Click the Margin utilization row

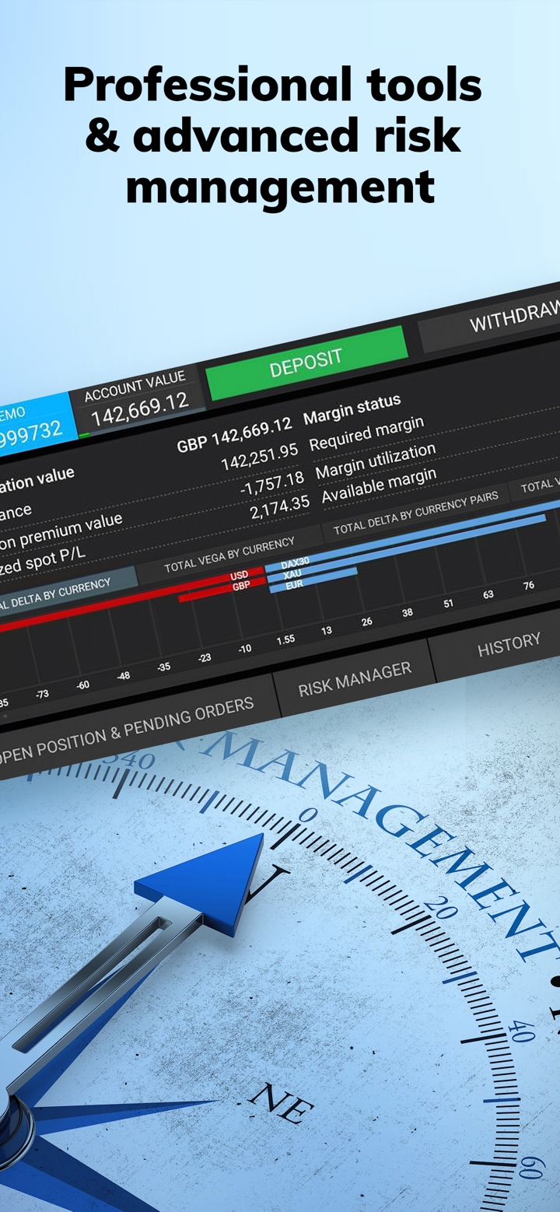pos(375,461)
